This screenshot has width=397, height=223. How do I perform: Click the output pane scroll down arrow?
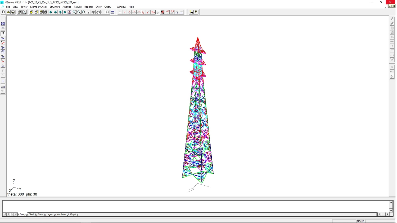[391, 211]
